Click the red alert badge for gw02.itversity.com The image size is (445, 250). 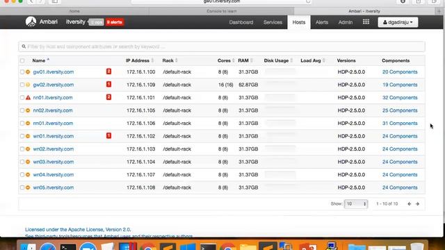[x=108, y=84]
